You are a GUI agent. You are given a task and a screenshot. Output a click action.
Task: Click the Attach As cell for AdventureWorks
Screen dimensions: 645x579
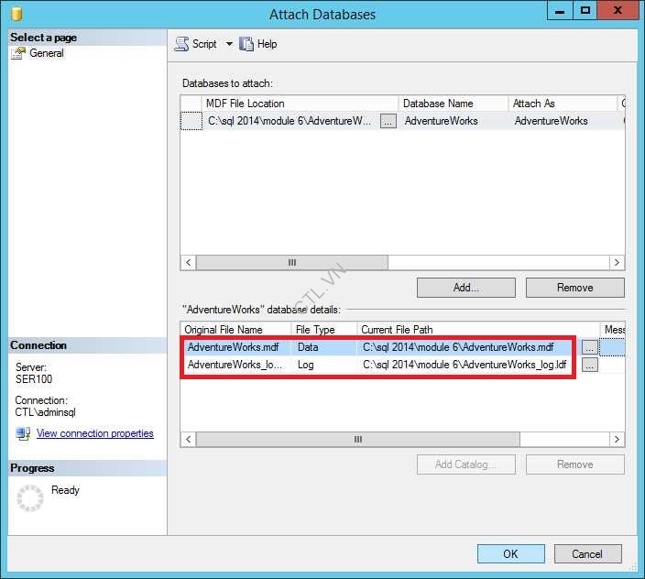[559, 121]
